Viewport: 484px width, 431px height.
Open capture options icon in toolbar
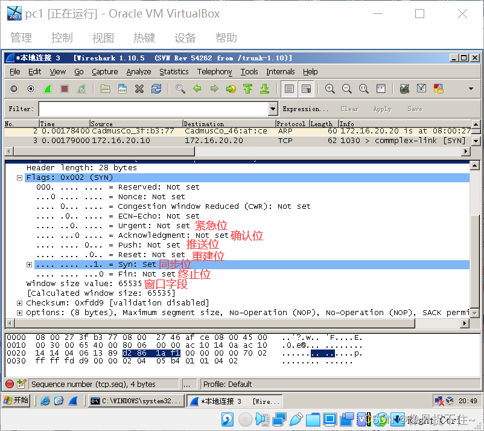[31, 89]
